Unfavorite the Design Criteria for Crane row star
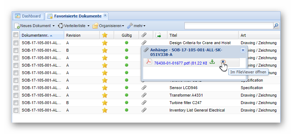This screenshot has width=292, height=134. [x=105, y=43]
